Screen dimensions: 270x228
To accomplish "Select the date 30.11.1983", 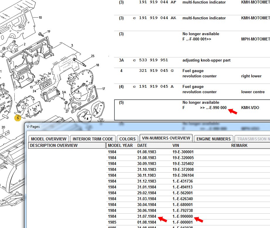I will [x=147, y=175].
